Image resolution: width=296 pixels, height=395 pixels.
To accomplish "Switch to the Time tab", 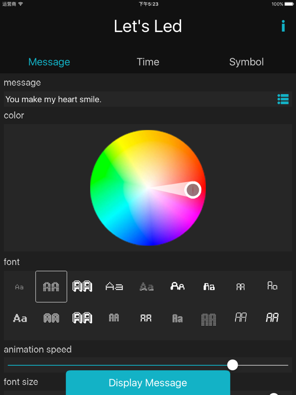I will 148,62.
